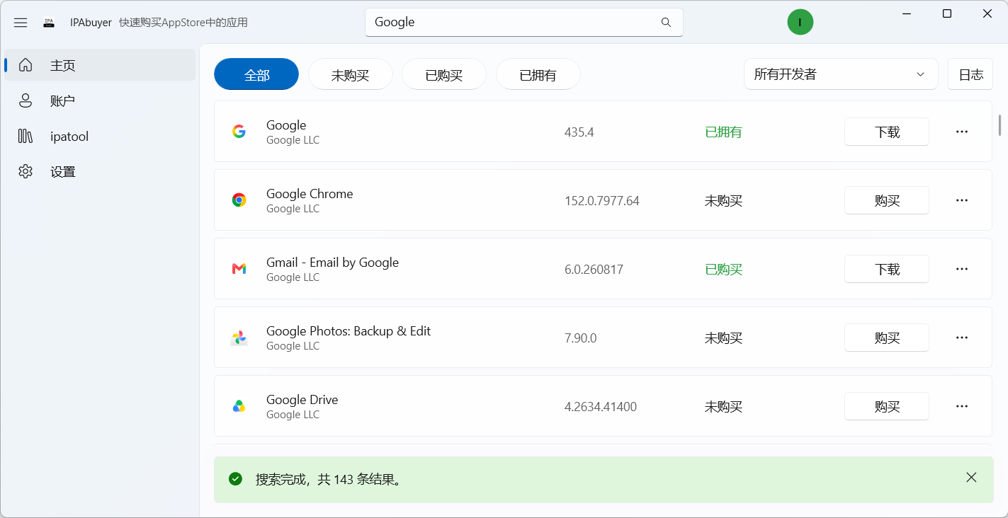1008x518 pixels.
Task: Select the 未购买 filter
Action: tap(351, 74)
